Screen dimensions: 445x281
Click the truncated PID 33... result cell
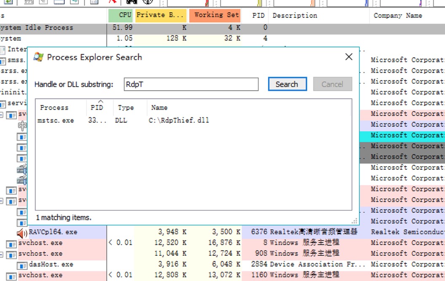tap(97, 120)
